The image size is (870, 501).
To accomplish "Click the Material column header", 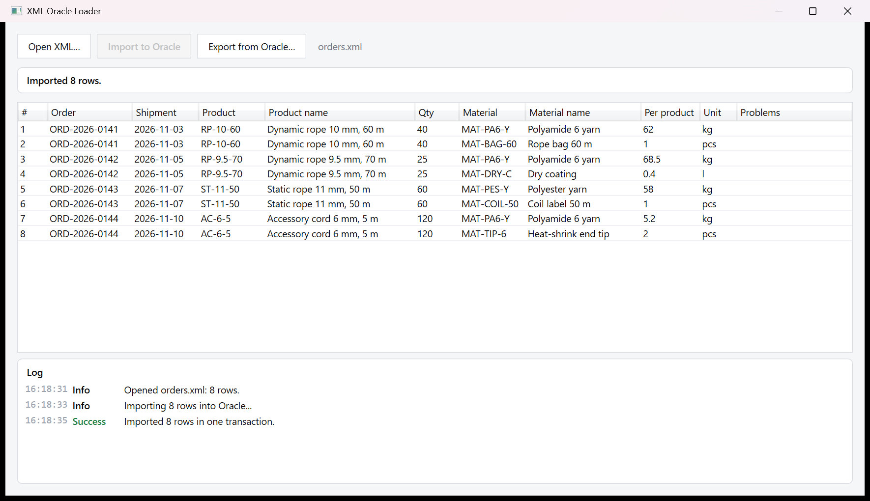I will [x=492, y=112].
